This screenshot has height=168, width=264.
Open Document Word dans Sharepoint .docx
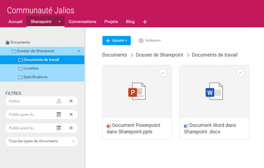tap(210, 128)
